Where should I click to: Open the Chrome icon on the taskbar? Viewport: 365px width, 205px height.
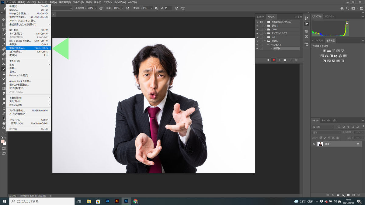[136, 201]
